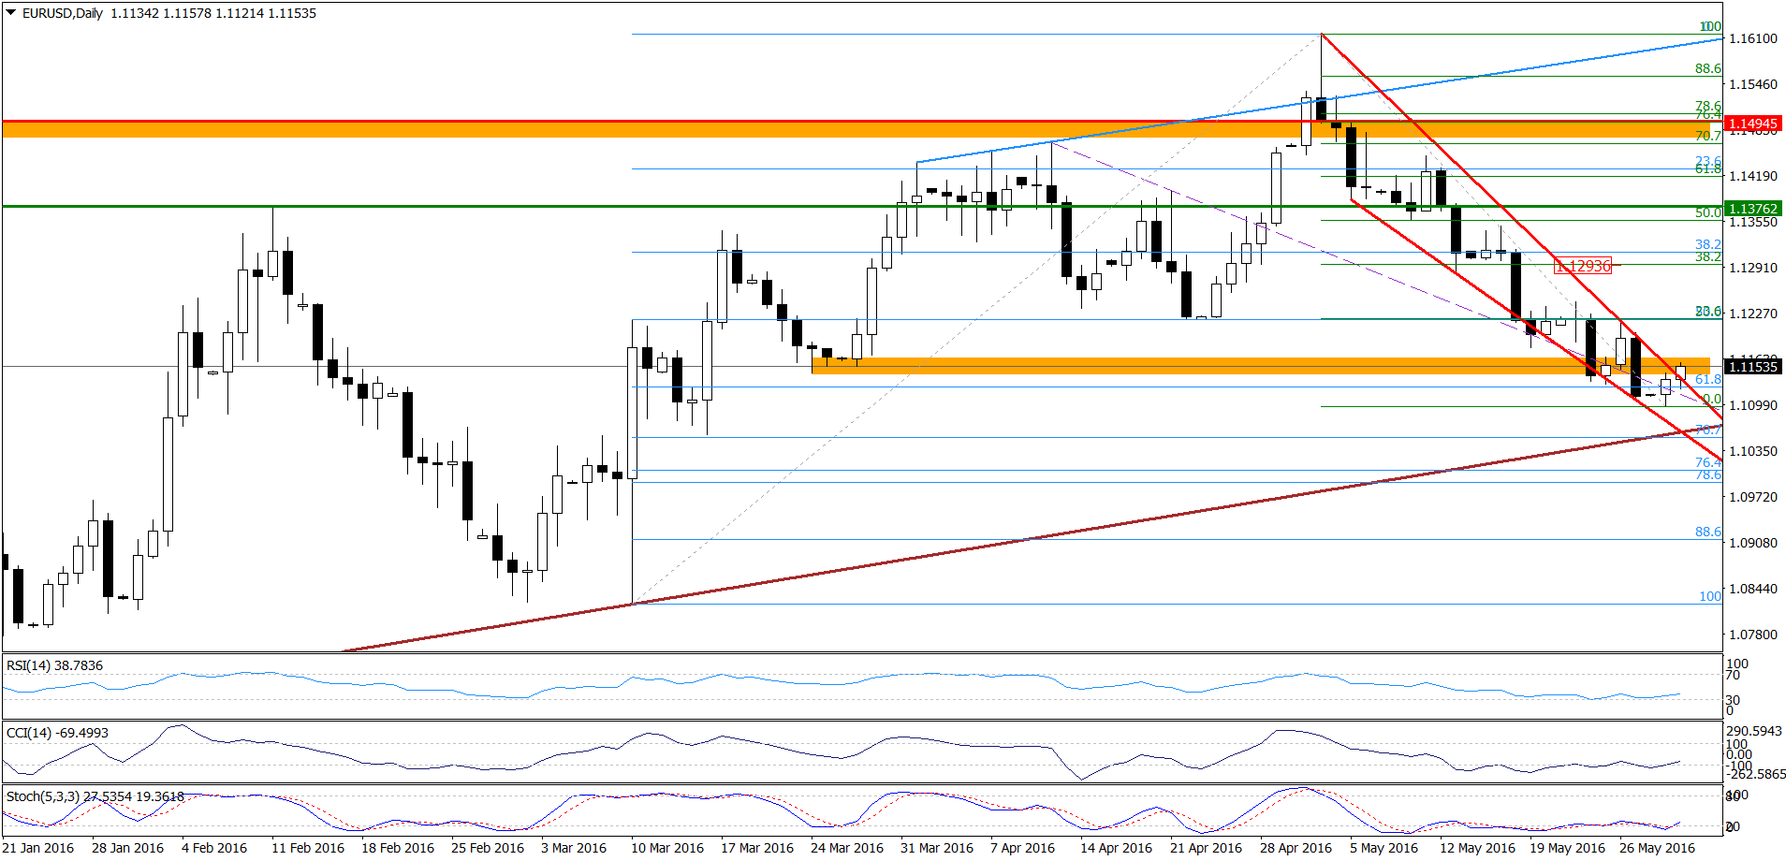Click the 31 Mar 2016 date label
This screenshot has width=1786, height=861.
pos(937,848)
